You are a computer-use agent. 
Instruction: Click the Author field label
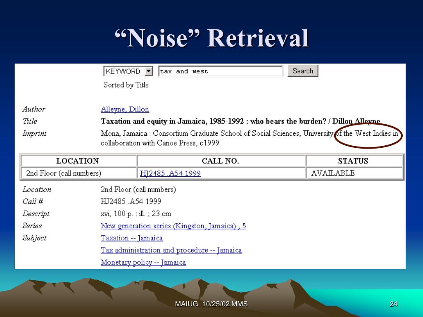pos(34,109)
